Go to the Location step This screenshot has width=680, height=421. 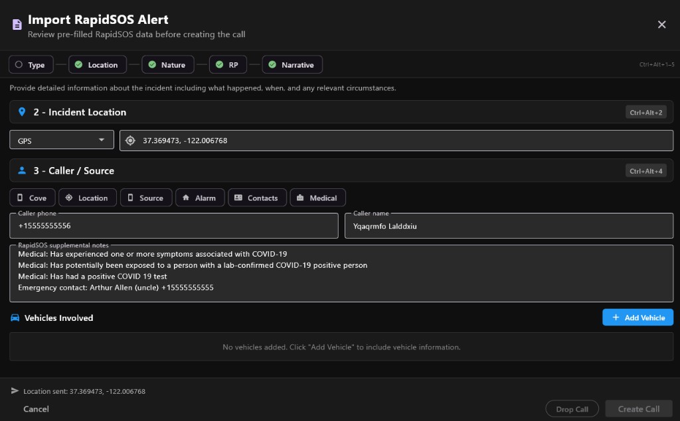98,64
